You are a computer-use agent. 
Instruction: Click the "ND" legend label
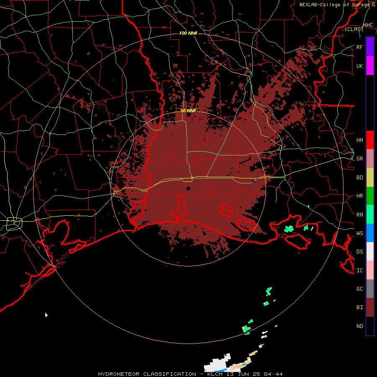click(x=360, y=326)
